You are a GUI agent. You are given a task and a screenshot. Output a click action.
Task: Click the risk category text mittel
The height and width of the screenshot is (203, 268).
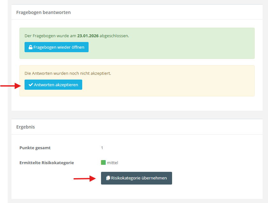pos(112,163)
